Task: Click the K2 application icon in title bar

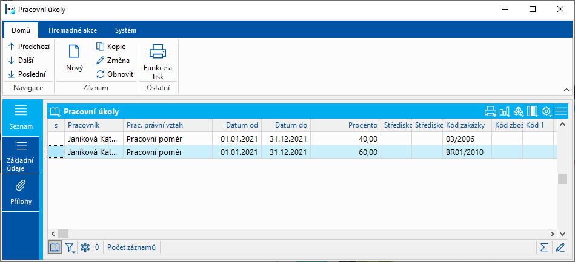Action: click(10, 10)
